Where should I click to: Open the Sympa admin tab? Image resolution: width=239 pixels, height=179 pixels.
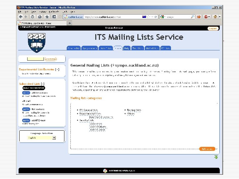pos(90,48)
